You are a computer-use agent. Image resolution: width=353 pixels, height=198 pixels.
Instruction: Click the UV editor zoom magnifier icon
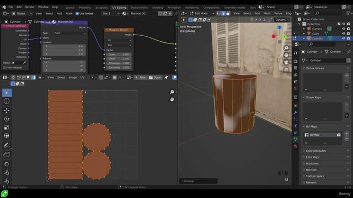pyautogui.click(x=172, y=92)
